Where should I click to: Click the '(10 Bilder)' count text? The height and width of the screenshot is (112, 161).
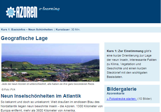[144, 99]
